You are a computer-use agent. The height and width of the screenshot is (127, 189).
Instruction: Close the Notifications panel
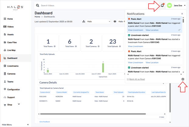pyautogui.click(x=182, y=14)
